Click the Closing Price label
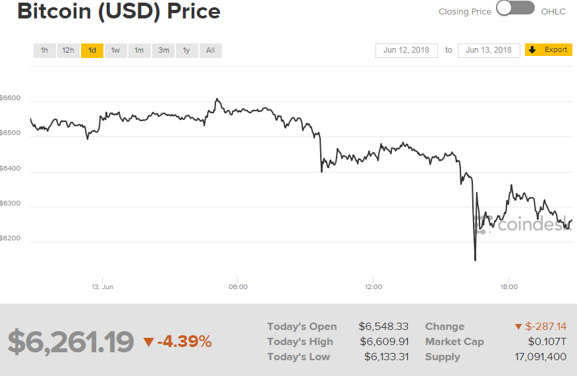 pos(465,12)
